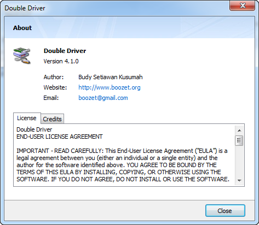Click the Double Driver title bar text
The width and height of the screenshot is (259, 225).
pos(25,8)
